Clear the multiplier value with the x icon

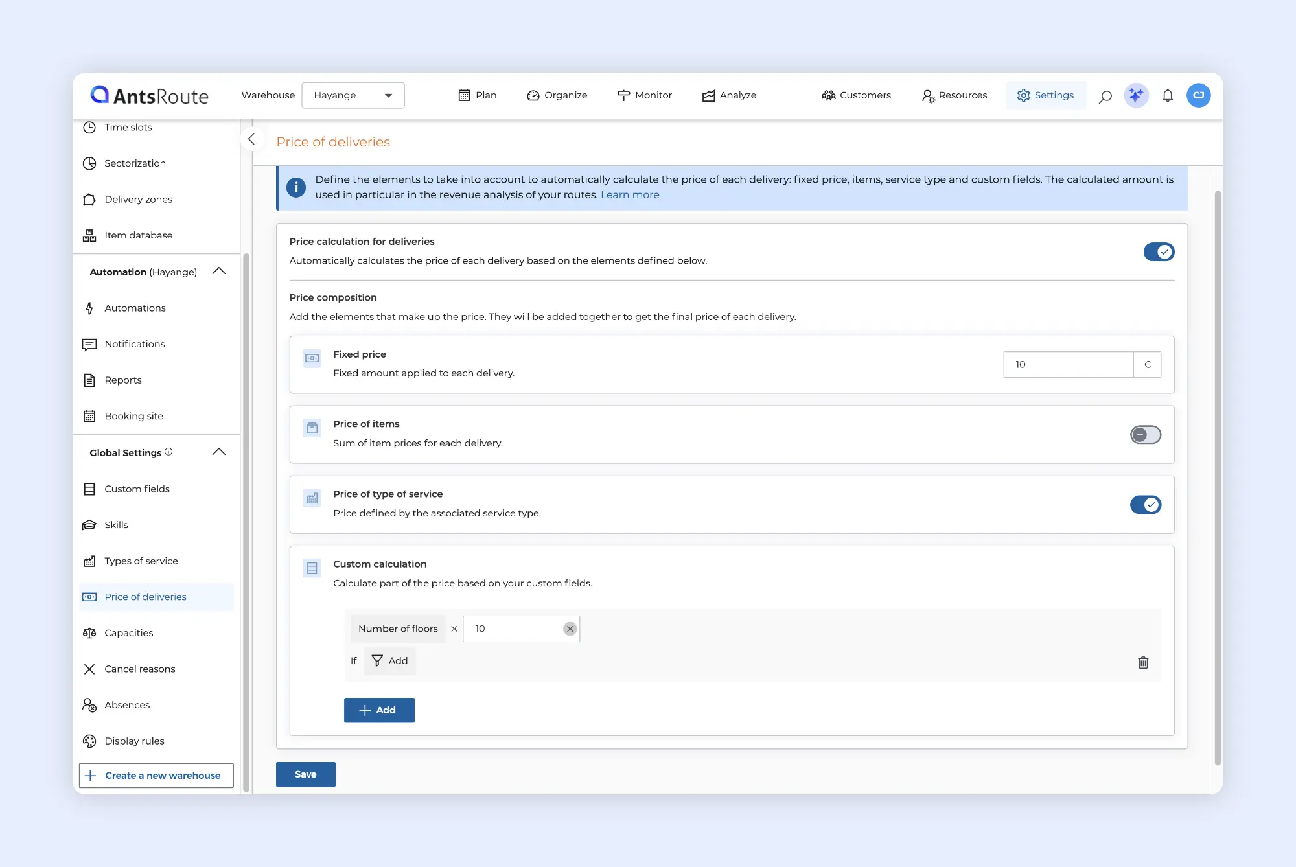click(570, 629)
